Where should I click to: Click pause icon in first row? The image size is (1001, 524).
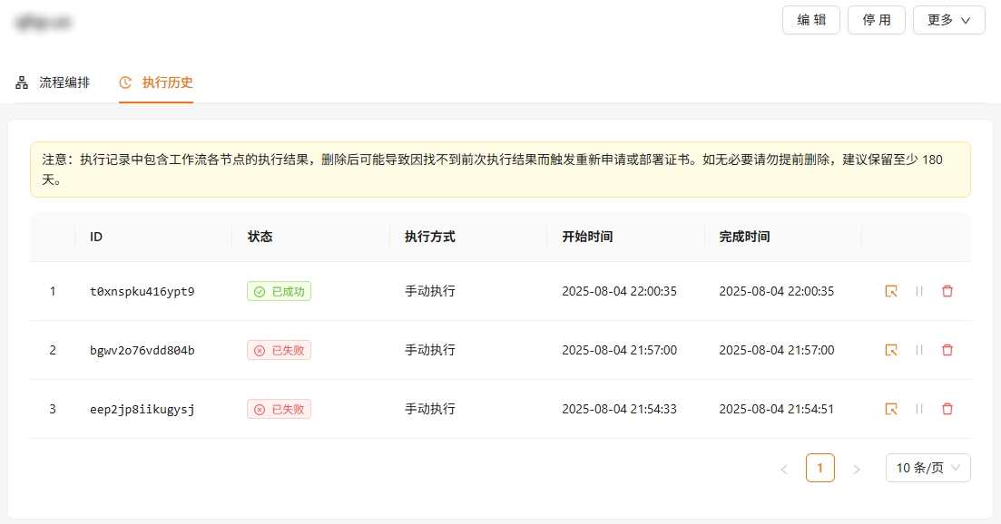919,291
